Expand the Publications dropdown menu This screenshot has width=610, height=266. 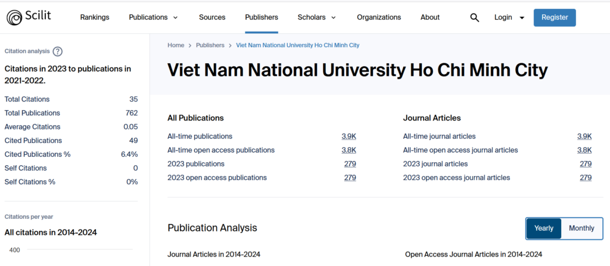tap(153, 17)
